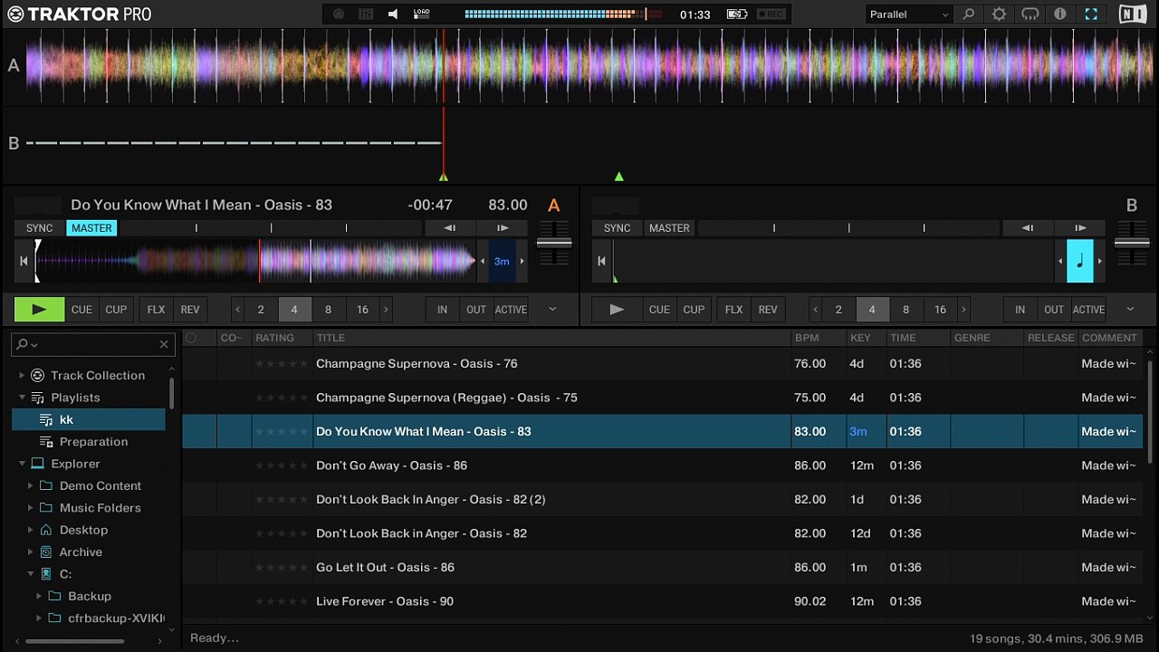Open the Preparation playlist
The width and height of the screenshot is (1159, 652).
pos(93,442)
